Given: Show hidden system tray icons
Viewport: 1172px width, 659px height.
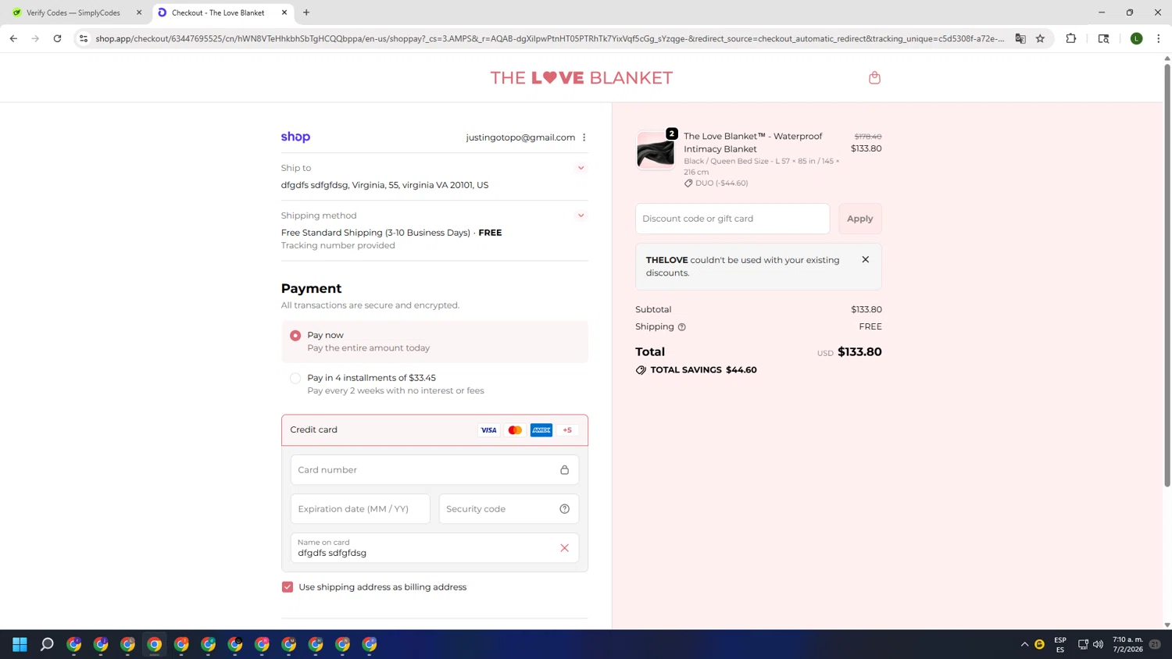Looking at the screenshot, I should click(1024, 644).
